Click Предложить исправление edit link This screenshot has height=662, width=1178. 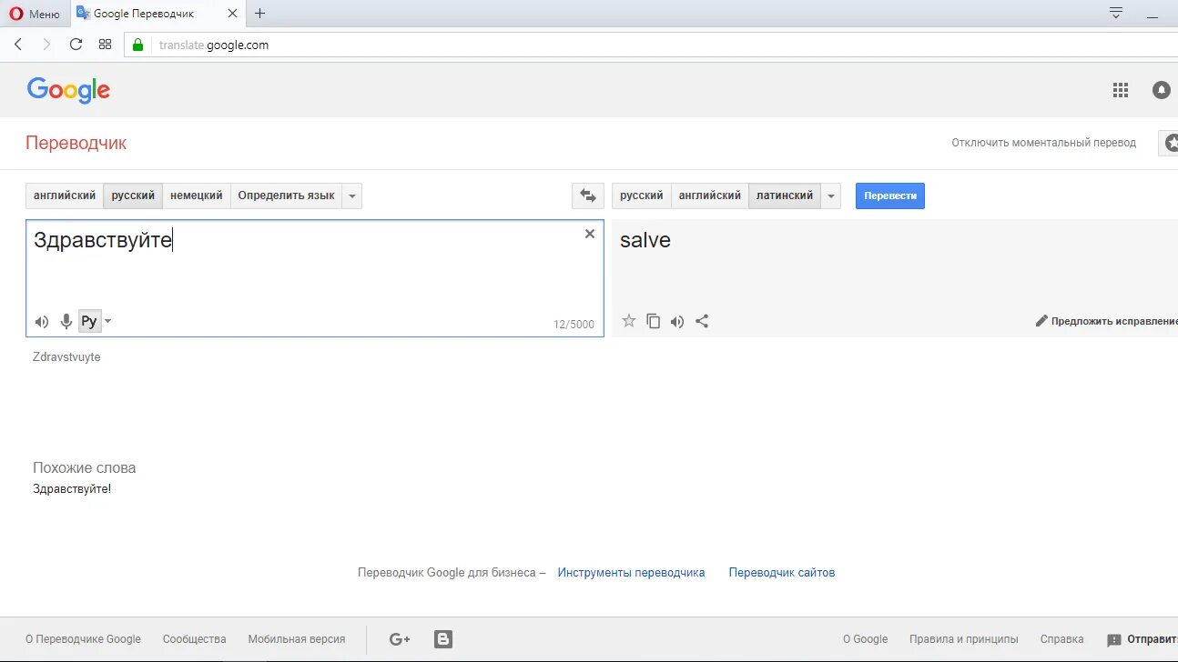[x=1107, y=321]
